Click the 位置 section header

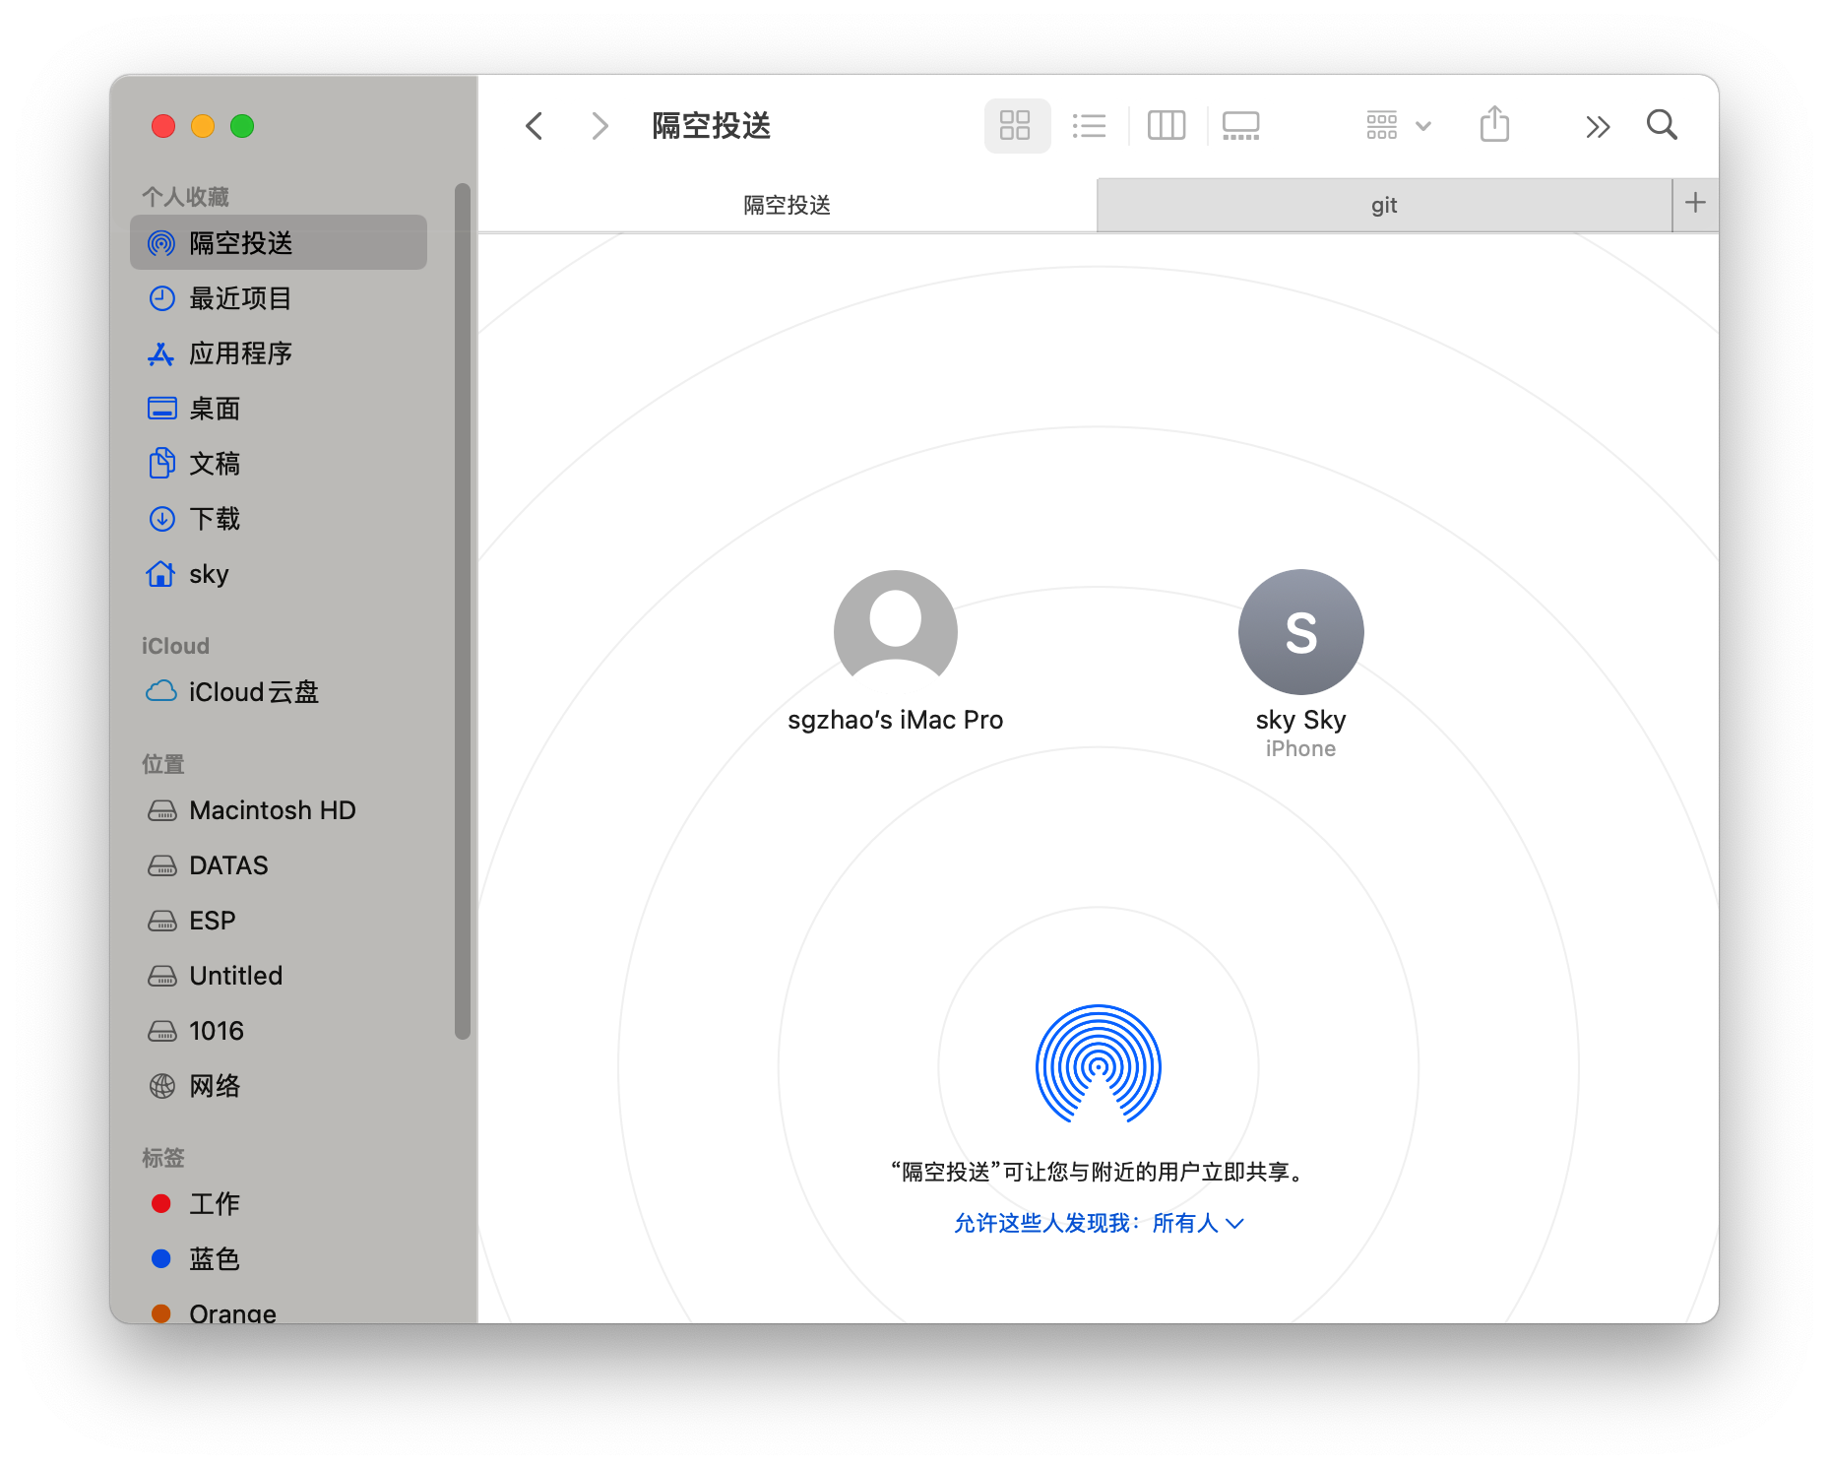(x=163, y=763)
